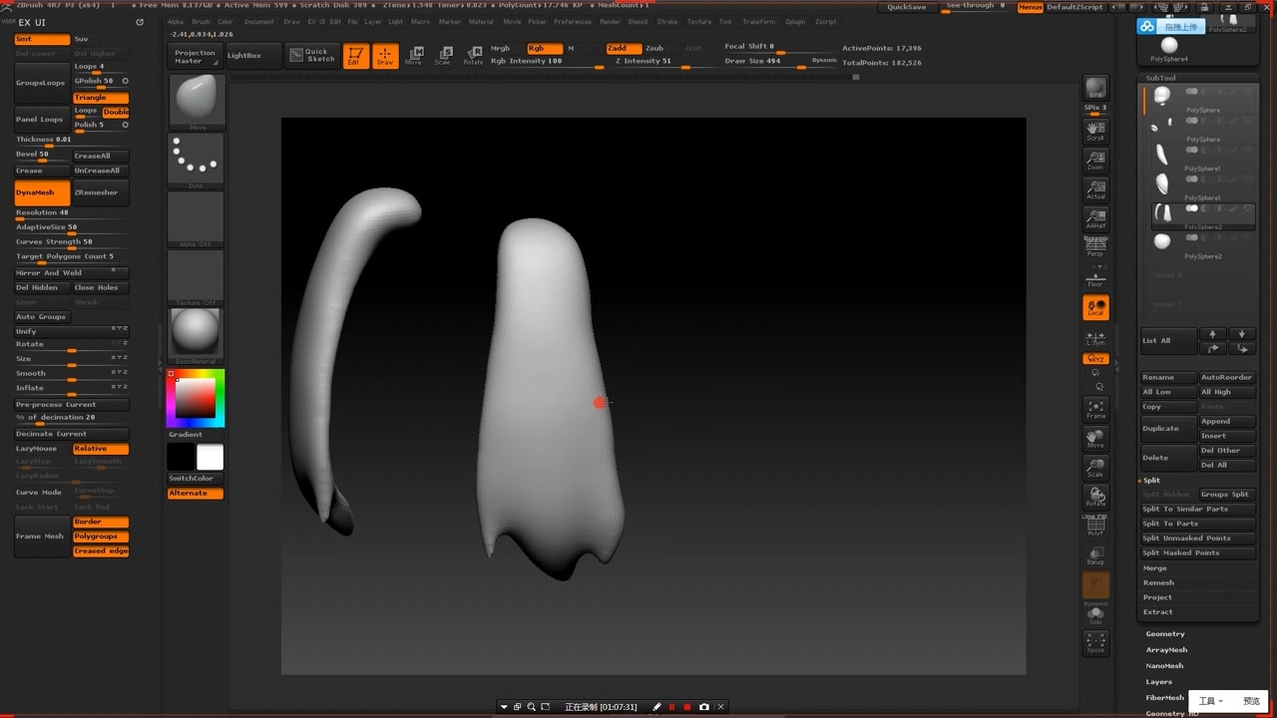Open the current brush thumbnail picker
This screenshot has height=718, width=1277.
click(196, 101)
